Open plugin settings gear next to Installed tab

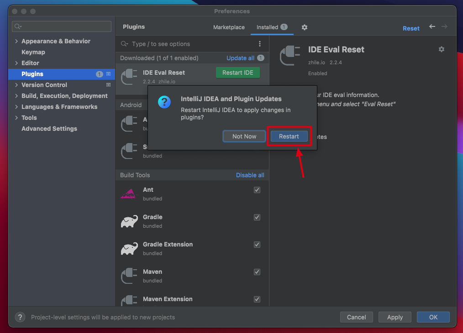click(305, 27)
